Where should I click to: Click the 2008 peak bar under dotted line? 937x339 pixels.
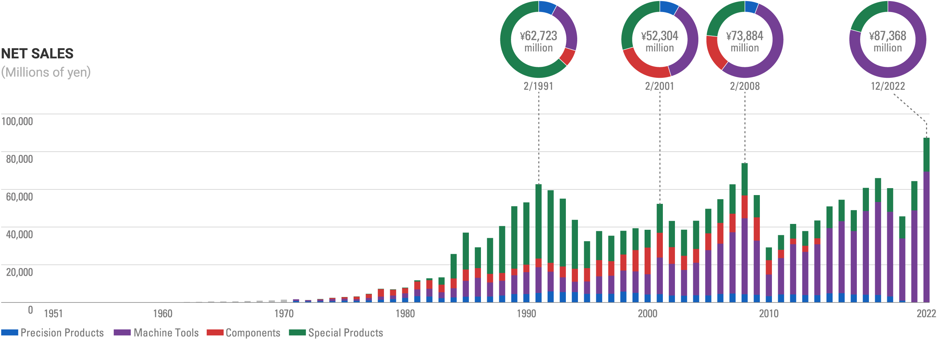coord(744,233)
